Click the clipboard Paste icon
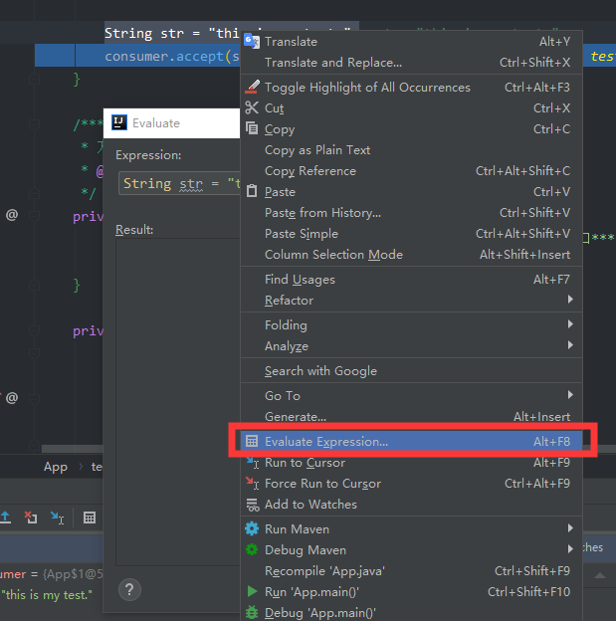The width and height of the screenshot is (616, 621). [x=252, y=192]
